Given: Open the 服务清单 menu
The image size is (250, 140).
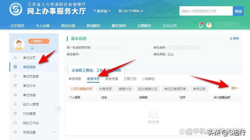Looking at the screenshot, I should tap(119, 26).
